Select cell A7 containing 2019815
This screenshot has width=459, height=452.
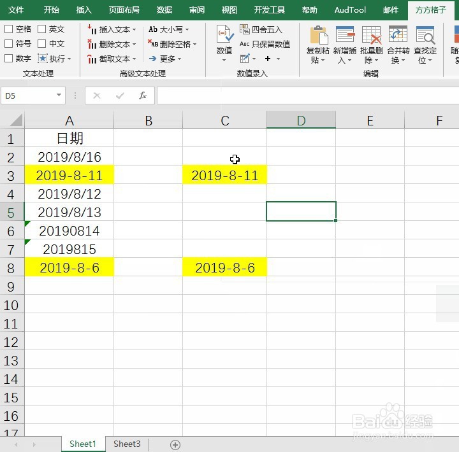69,249
